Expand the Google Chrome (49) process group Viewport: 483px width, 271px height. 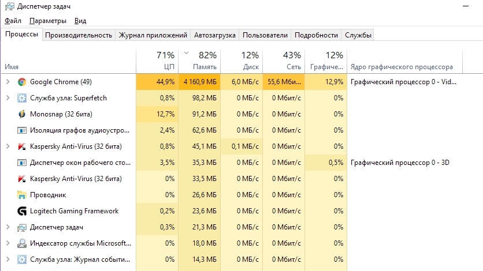point(8,82)
